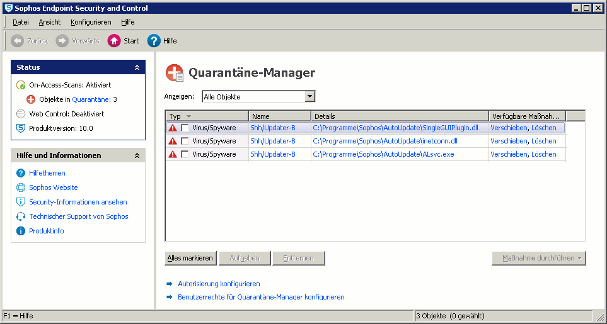Open Security-Informationen ansehen link

[x=78, y=202]
